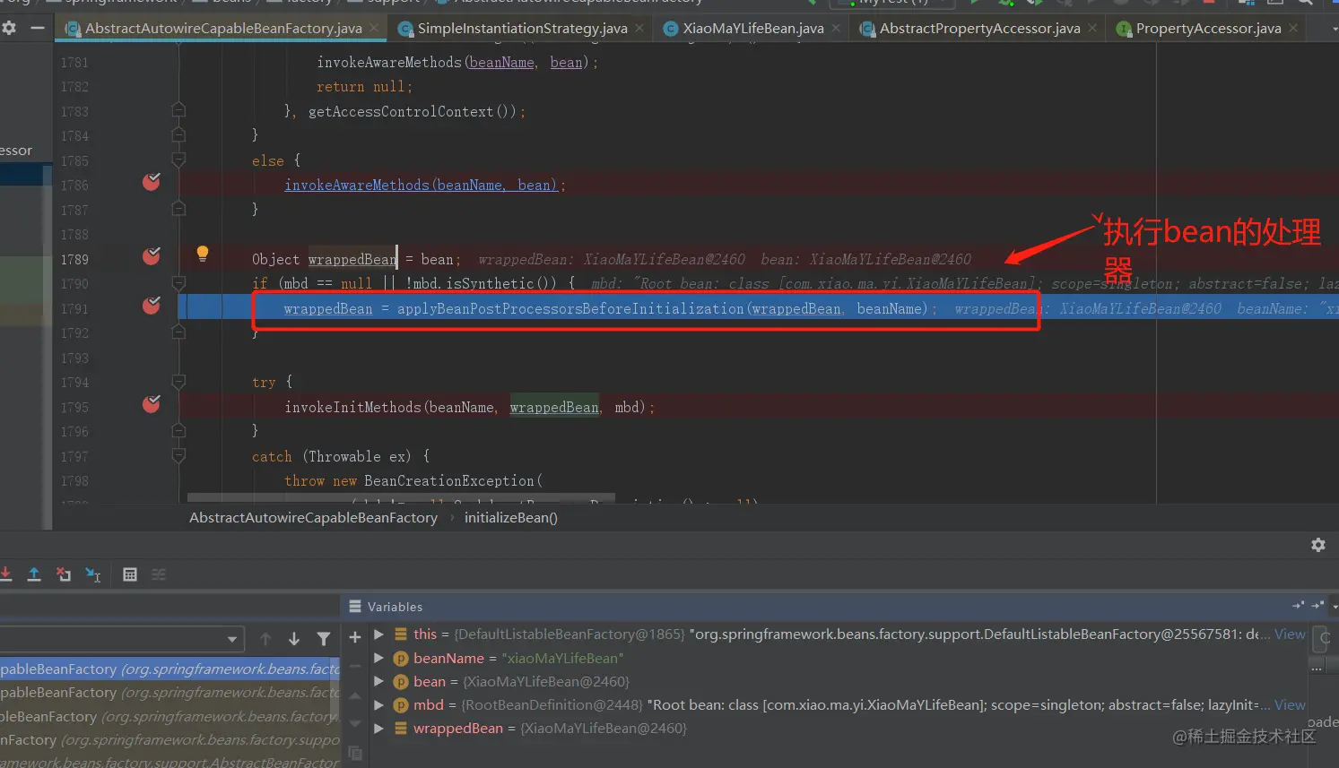Close the SimpleInstantiationStrategy.java tab

coord(639,29)
